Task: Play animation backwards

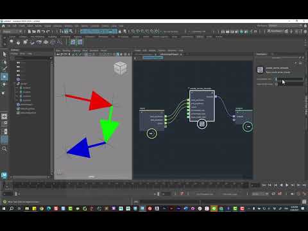Action: pyautogui.click(x=281, y=185)
